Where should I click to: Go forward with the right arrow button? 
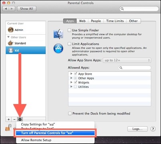pos(12,9)
